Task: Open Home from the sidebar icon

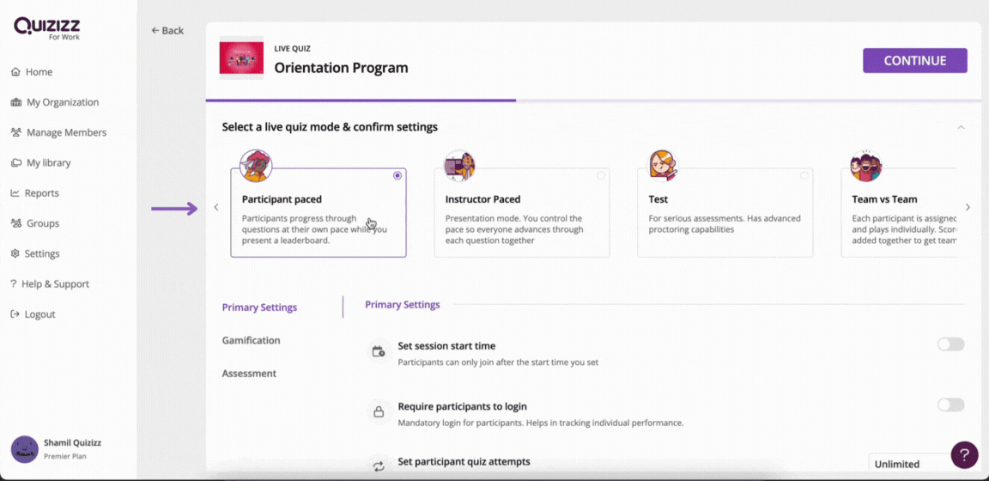Action: [15, 72]
